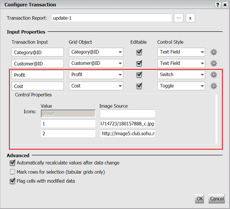The width and height of the screenshot is (230, 209).
Task: Click the Transaction Input column header
Action: pyautogui.click(x=30, y=42)
